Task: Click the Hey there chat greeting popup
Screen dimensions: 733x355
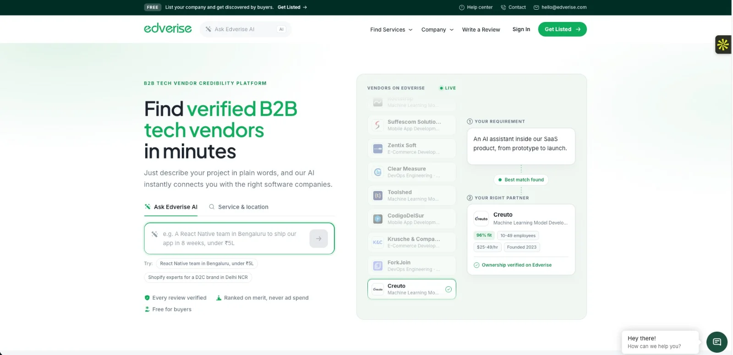Action: [660, 342]
